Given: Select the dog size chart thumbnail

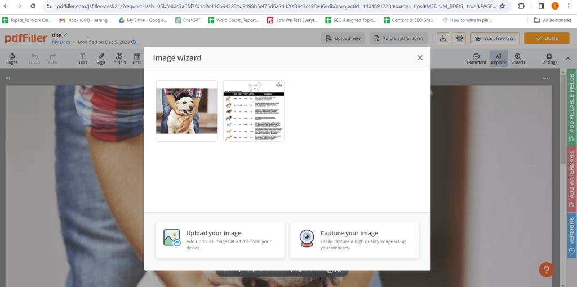Looking at the screenshot, I should point(254,111).
